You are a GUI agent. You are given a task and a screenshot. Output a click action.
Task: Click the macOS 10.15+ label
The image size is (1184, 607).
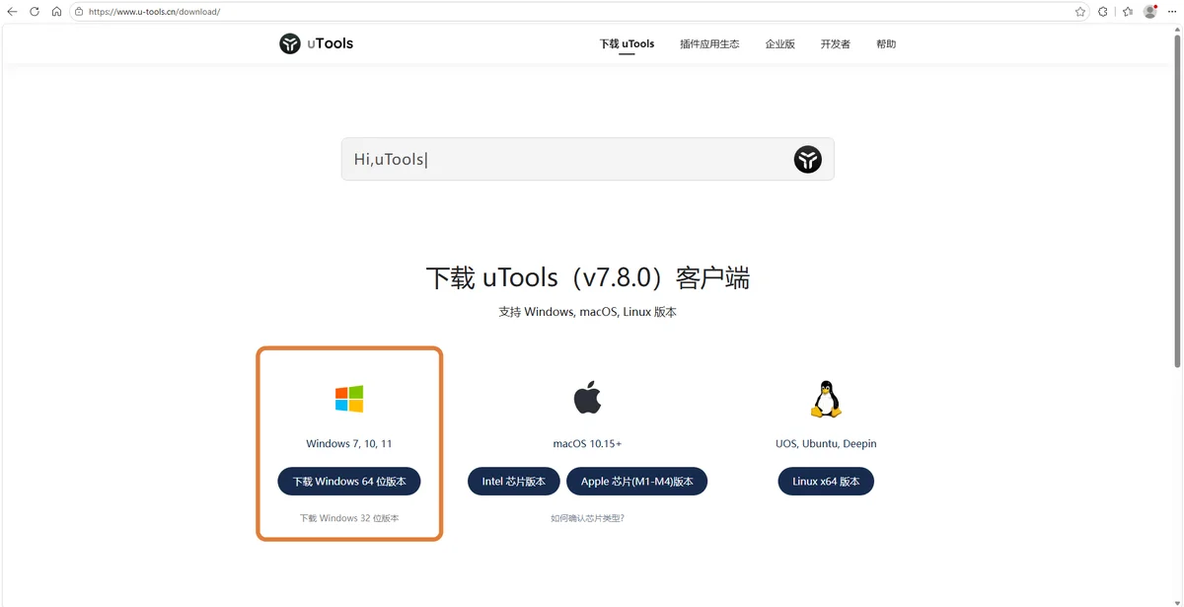coord(587,443)
